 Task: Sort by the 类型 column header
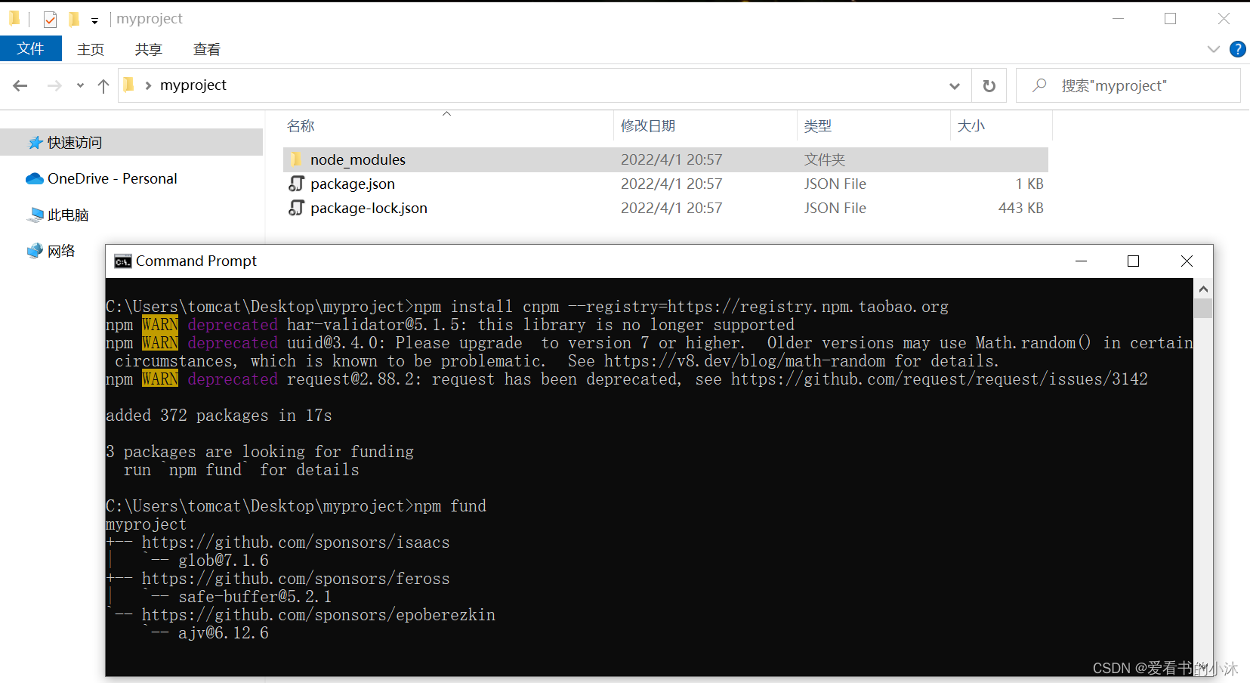point(818,126)
